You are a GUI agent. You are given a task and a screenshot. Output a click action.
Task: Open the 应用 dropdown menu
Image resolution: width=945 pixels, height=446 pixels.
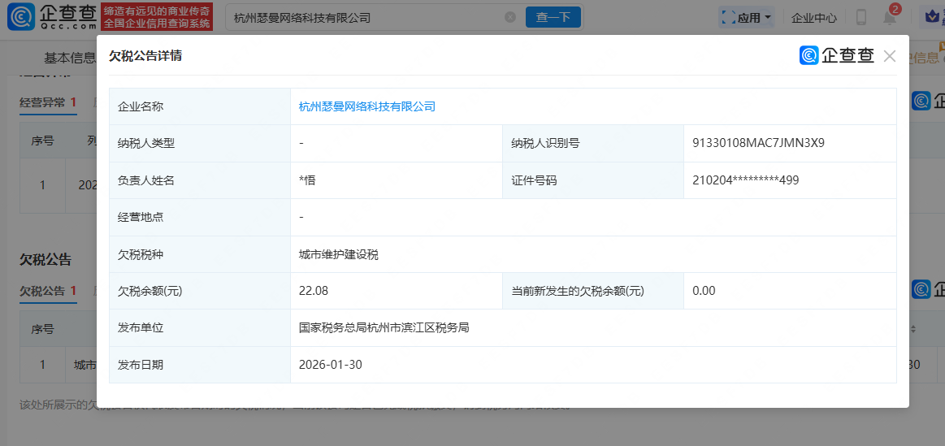pyautogui.click(x=747, y=17)
